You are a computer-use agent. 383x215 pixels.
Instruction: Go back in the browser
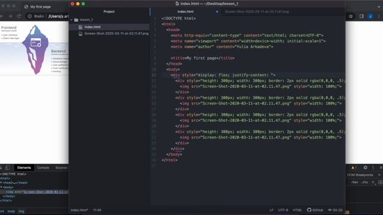coord(2,16)
